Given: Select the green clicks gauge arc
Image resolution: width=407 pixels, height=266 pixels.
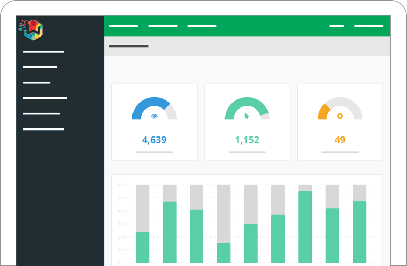Looking at the screenshot, I should pos(247,108).
